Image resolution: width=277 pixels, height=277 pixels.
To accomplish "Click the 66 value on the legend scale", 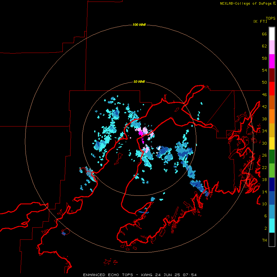I will point(264,34).
